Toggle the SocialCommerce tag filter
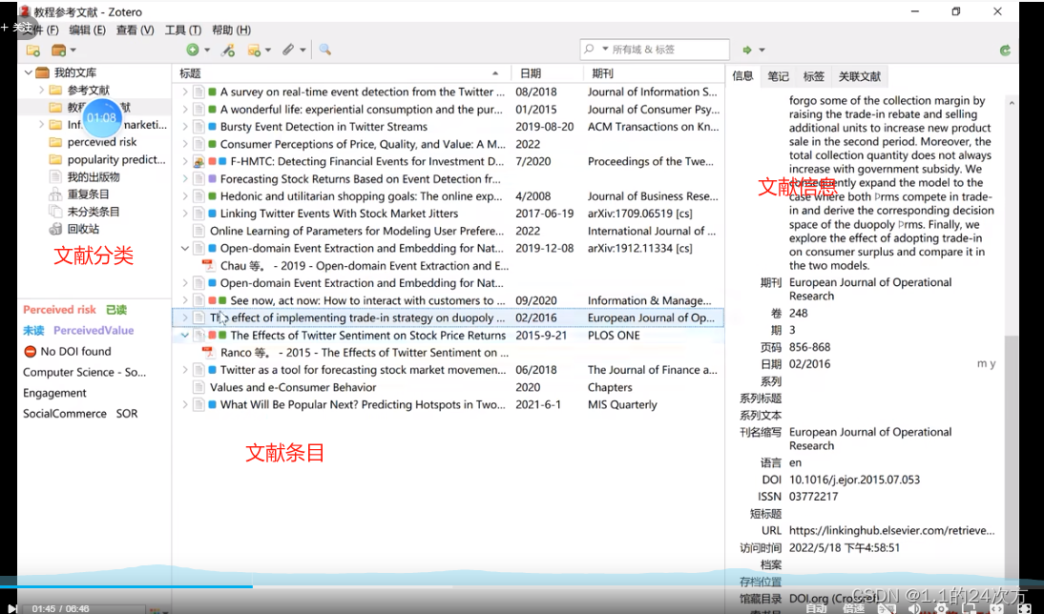Image resolution: width=1044 pixels, height=614 pixels. coord(65,413)
